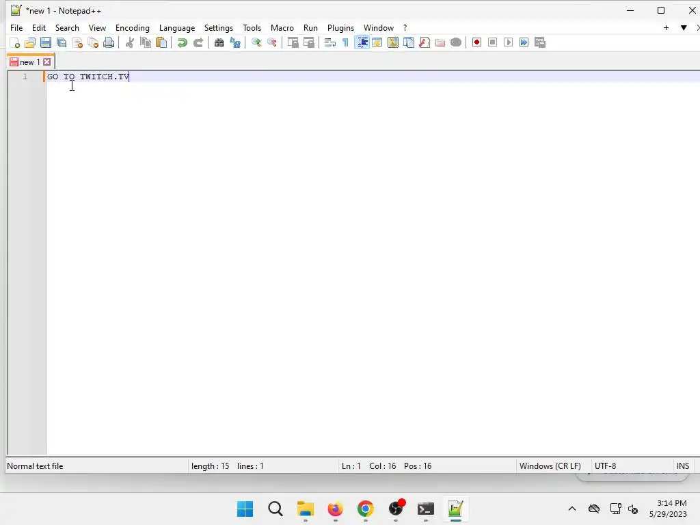
Task: Open the Search menu
Action: (x=67, y=27)
